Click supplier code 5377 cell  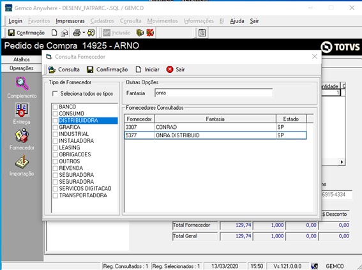(x=139, y=135)
